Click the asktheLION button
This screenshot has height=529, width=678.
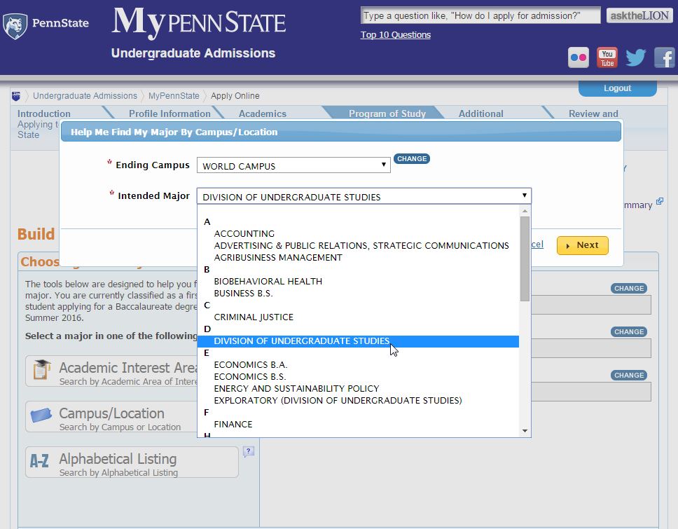point(639,15)
